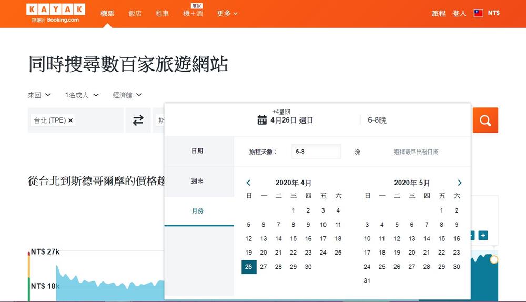This screenshot has height=302, width=526.
Task: Click the orange search magnifier button
Action: pyautogui.click(x=485, y=120)
